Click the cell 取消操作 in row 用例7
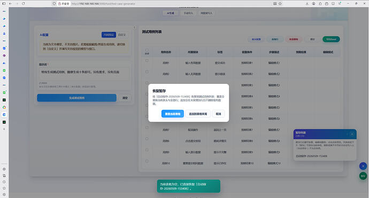 [x=193, y=130]
